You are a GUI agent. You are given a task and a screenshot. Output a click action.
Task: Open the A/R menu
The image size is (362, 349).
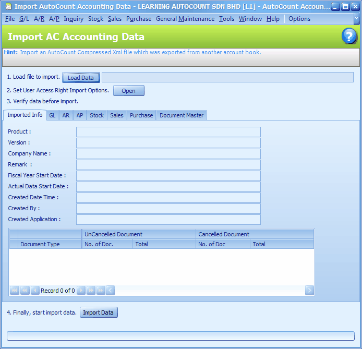(x=39, y=19)
